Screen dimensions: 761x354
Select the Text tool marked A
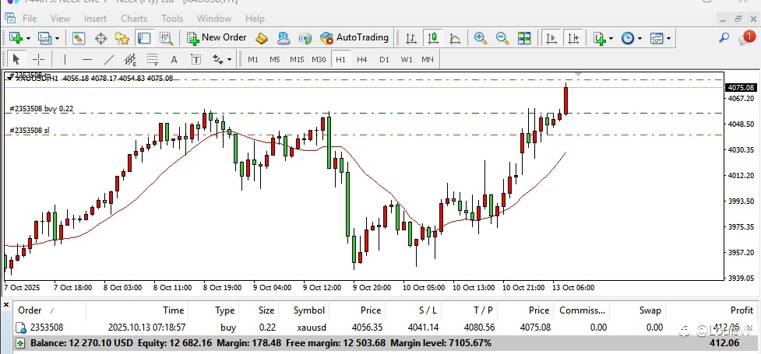coord(174,60)
